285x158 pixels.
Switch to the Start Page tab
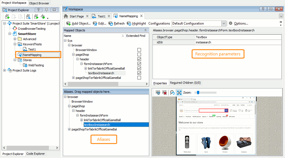(74, 16)
